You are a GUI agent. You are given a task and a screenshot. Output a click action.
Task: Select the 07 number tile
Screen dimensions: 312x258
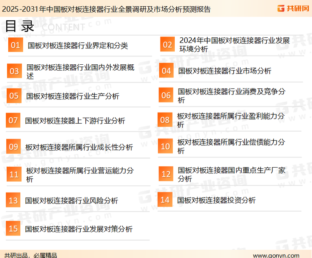[13, 120]
